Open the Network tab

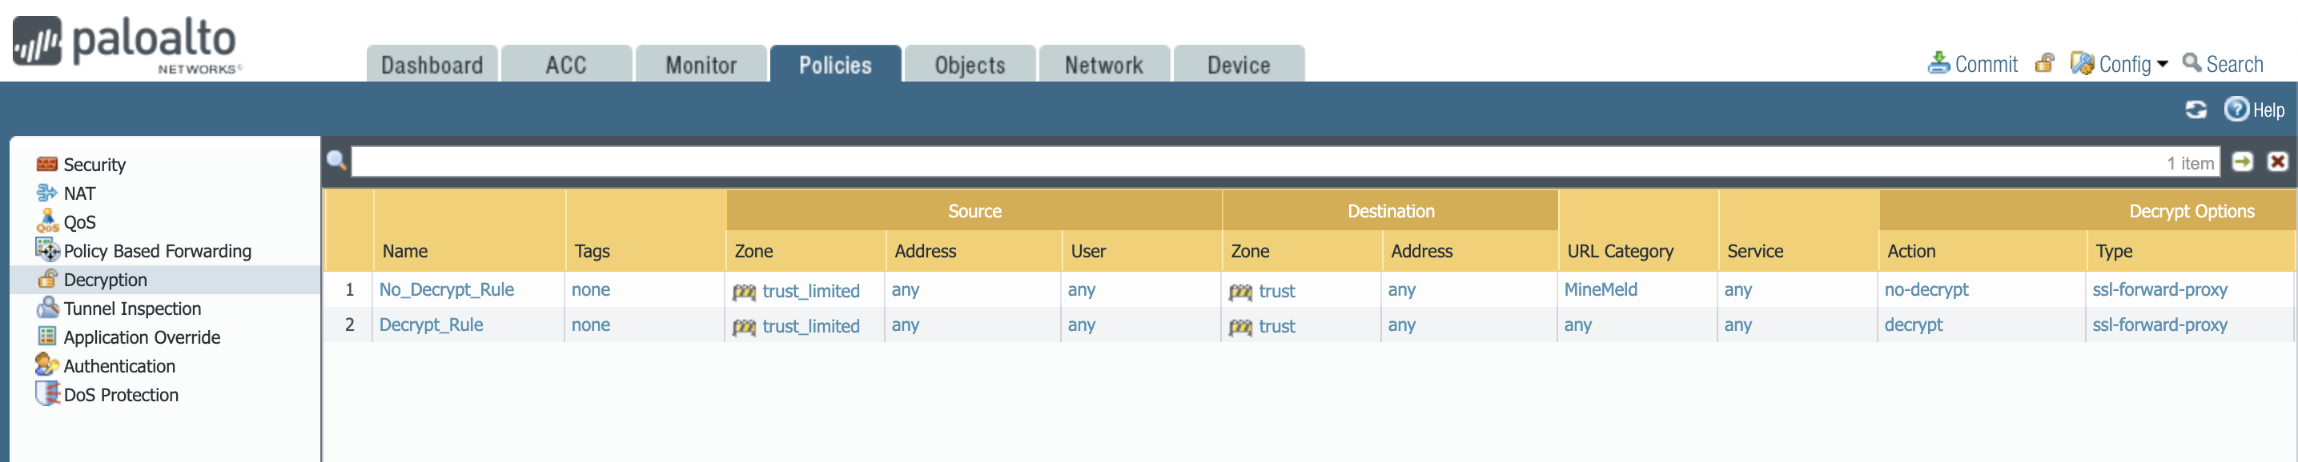coord(1103,65)
